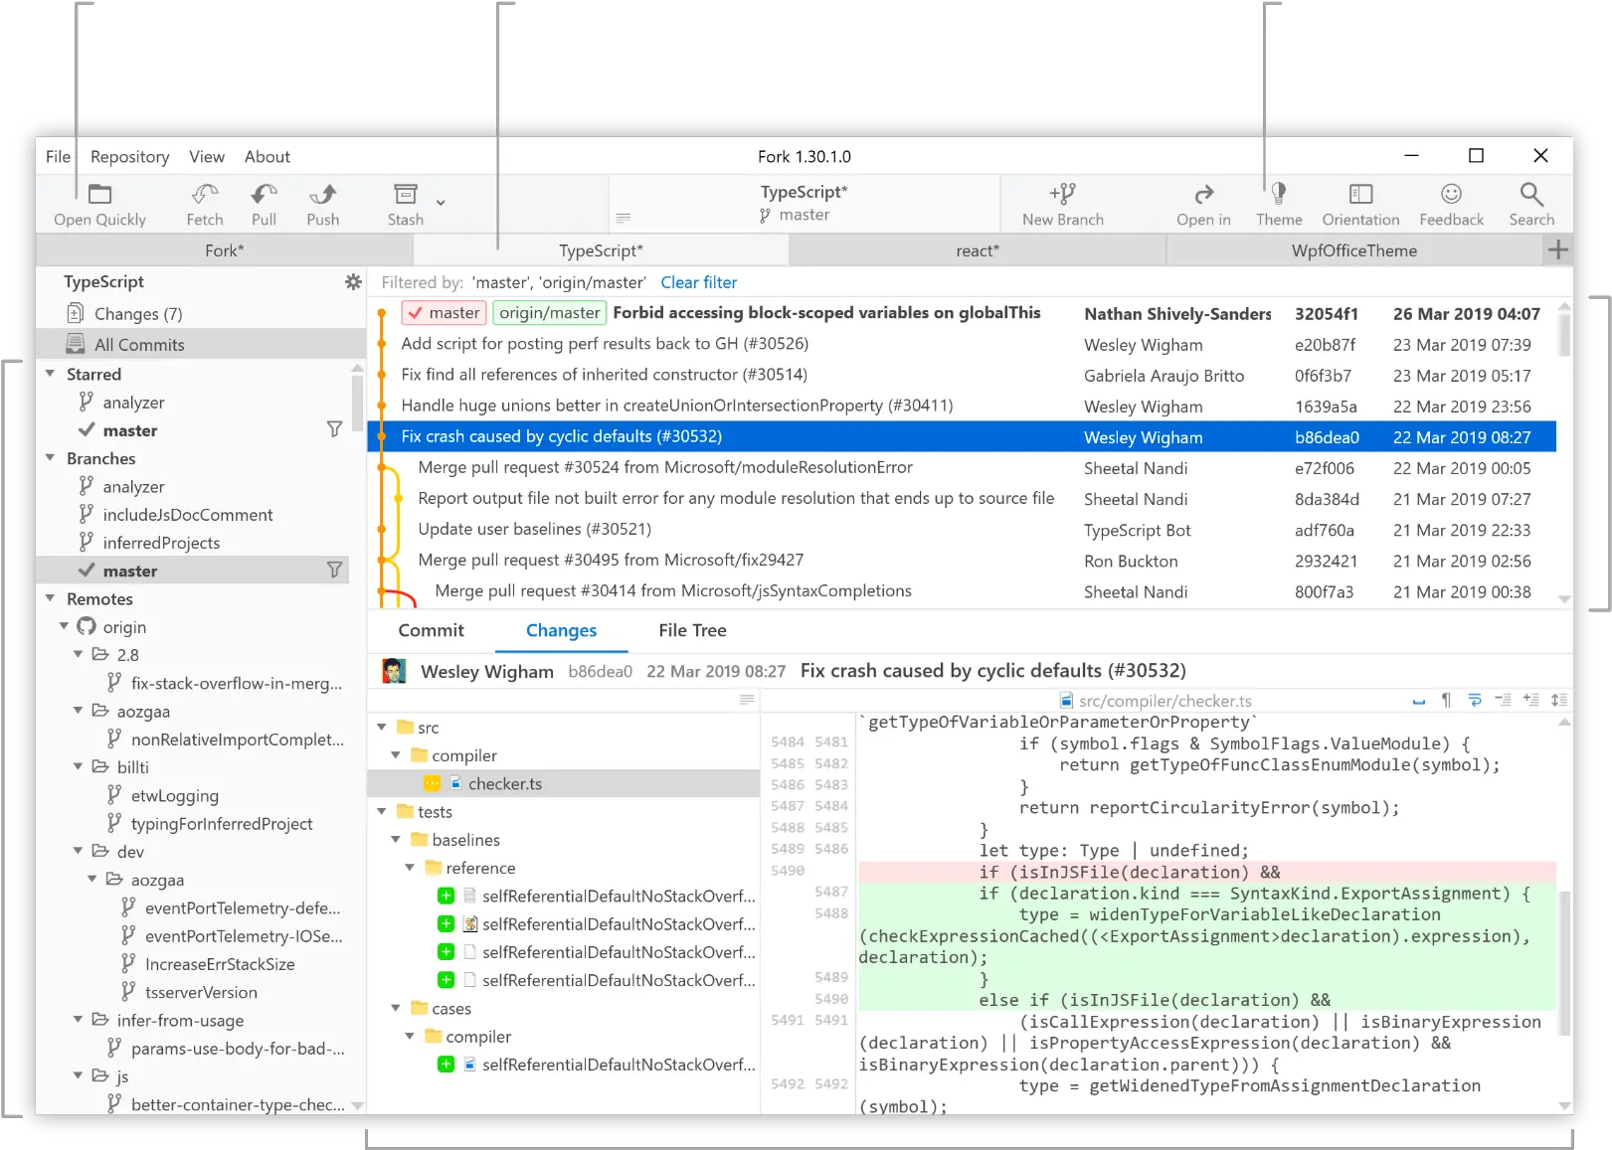The image size is (1612, 1150).
Task: Fetch changes from the remote
Action: pyautogui.click(x=203, y=203)
